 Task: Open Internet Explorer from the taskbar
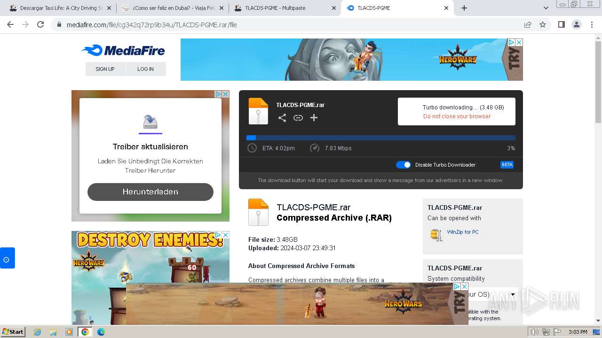tap(37, 332)
